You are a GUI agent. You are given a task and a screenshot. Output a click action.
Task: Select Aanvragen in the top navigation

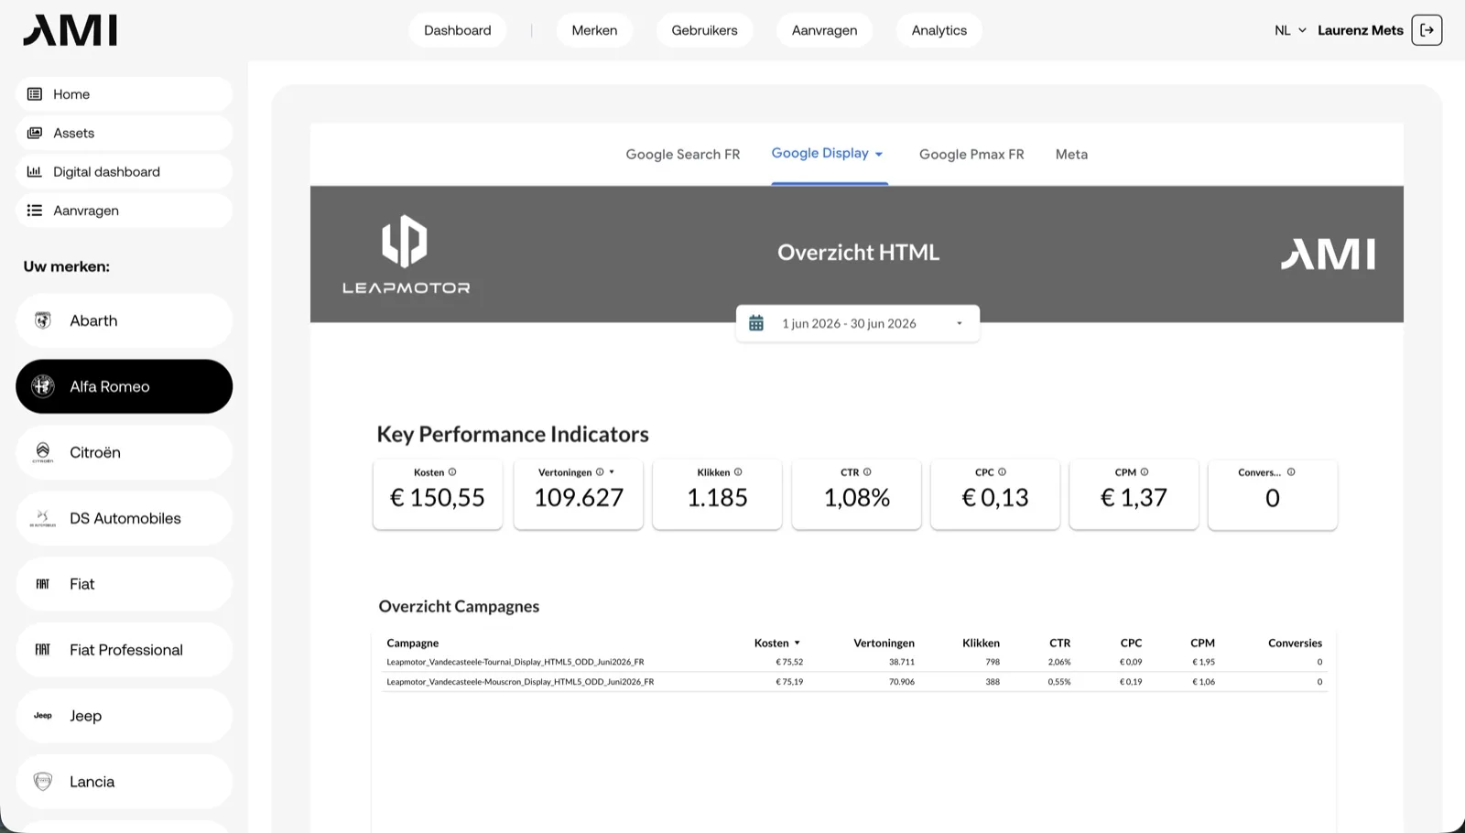pyautogui.click(x=824, y=30)
